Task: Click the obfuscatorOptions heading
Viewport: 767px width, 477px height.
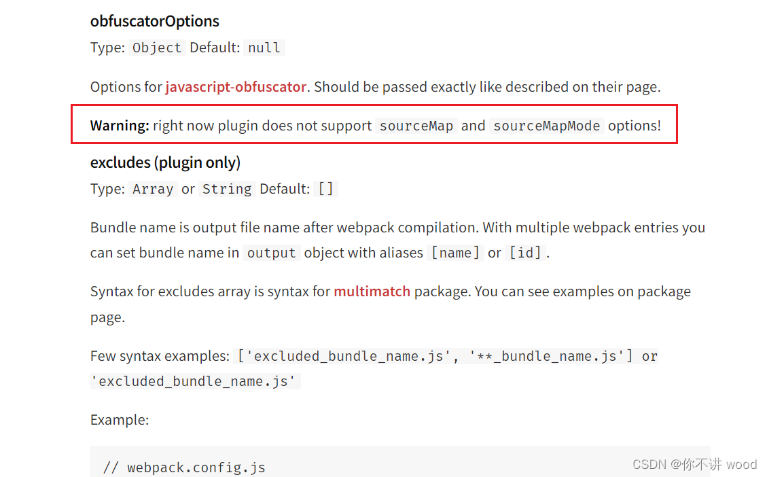Action: click(155, 21)
